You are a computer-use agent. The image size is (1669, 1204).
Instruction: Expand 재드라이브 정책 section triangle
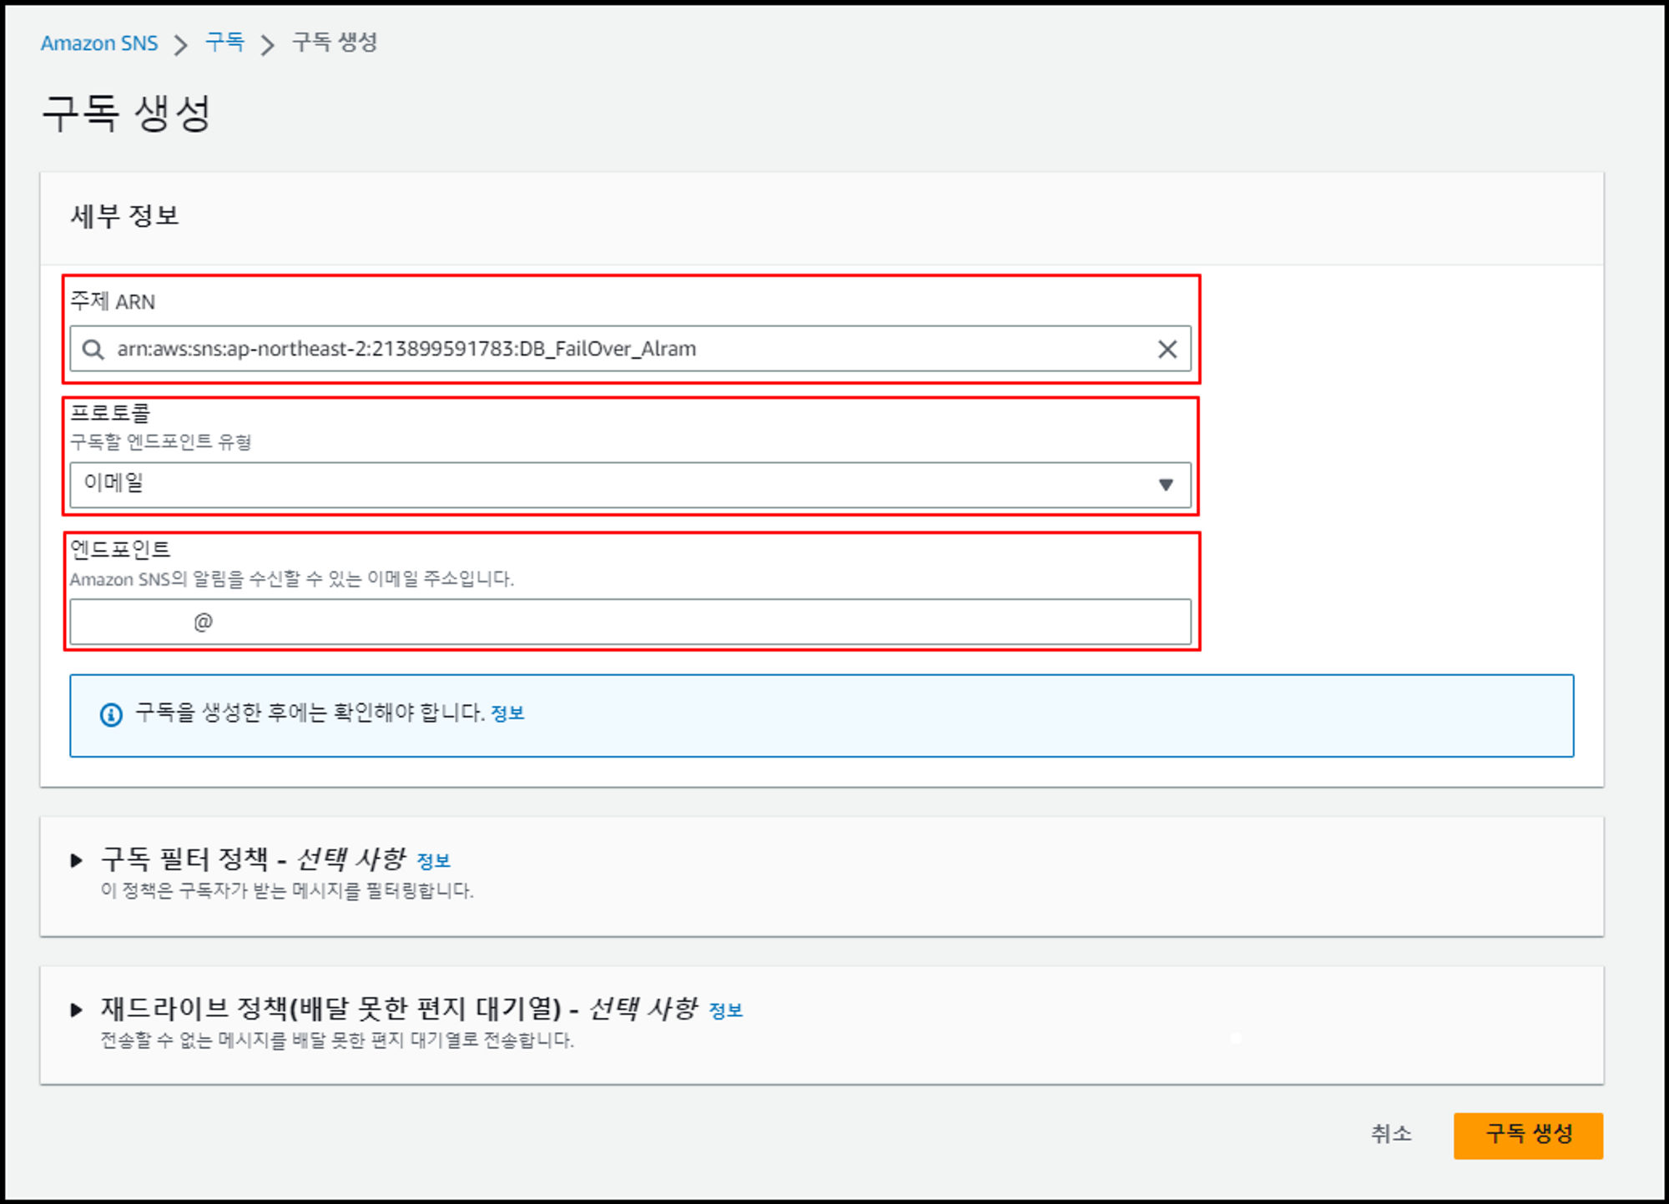(77, 1010)
